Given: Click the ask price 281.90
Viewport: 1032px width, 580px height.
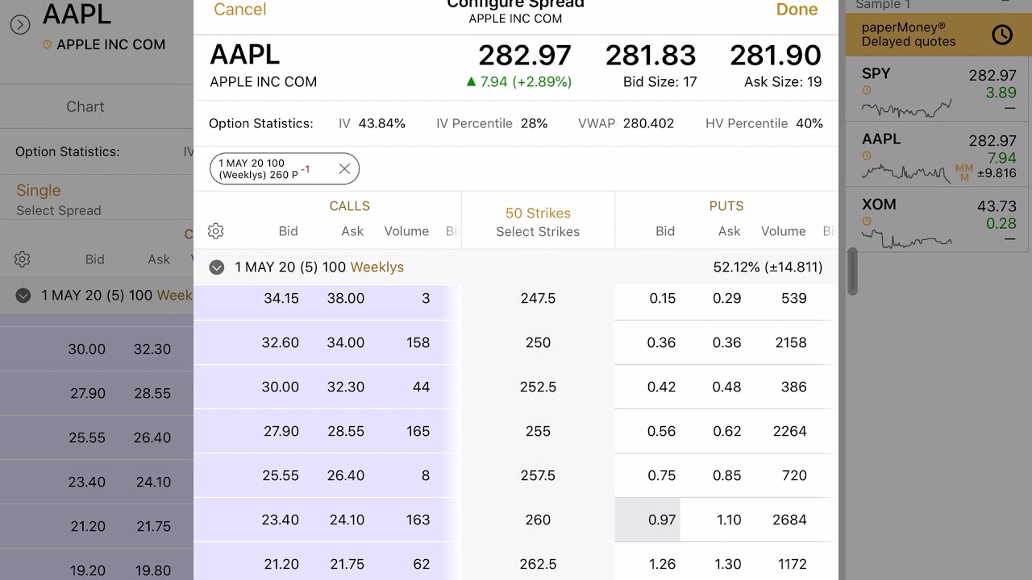Looking at the screenshot, I should coord(776,56).
